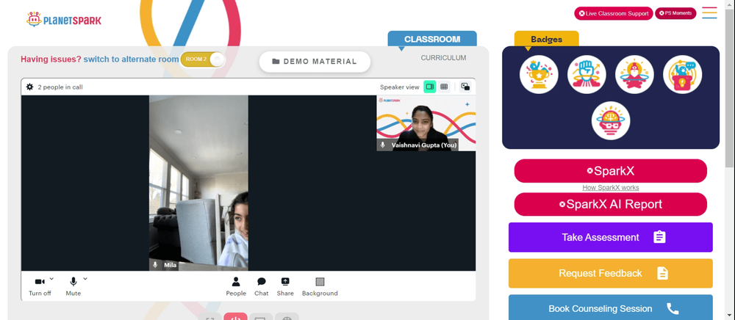The height and width of the screenshot is (320, 735).
Task: Expand camera options chevron
Action: (51, 279)
